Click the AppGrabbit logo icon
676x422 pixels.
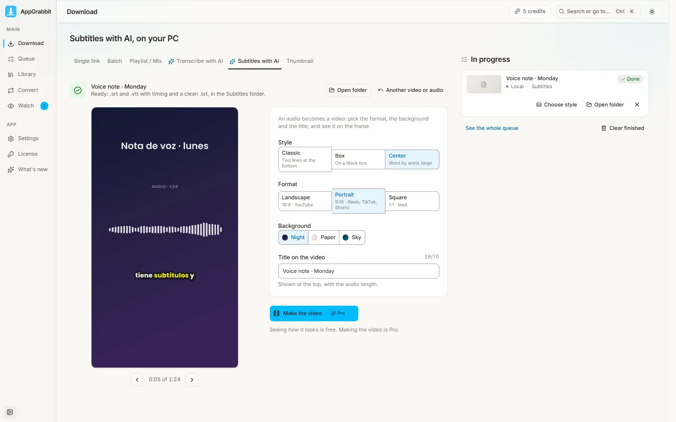[10, 11]
